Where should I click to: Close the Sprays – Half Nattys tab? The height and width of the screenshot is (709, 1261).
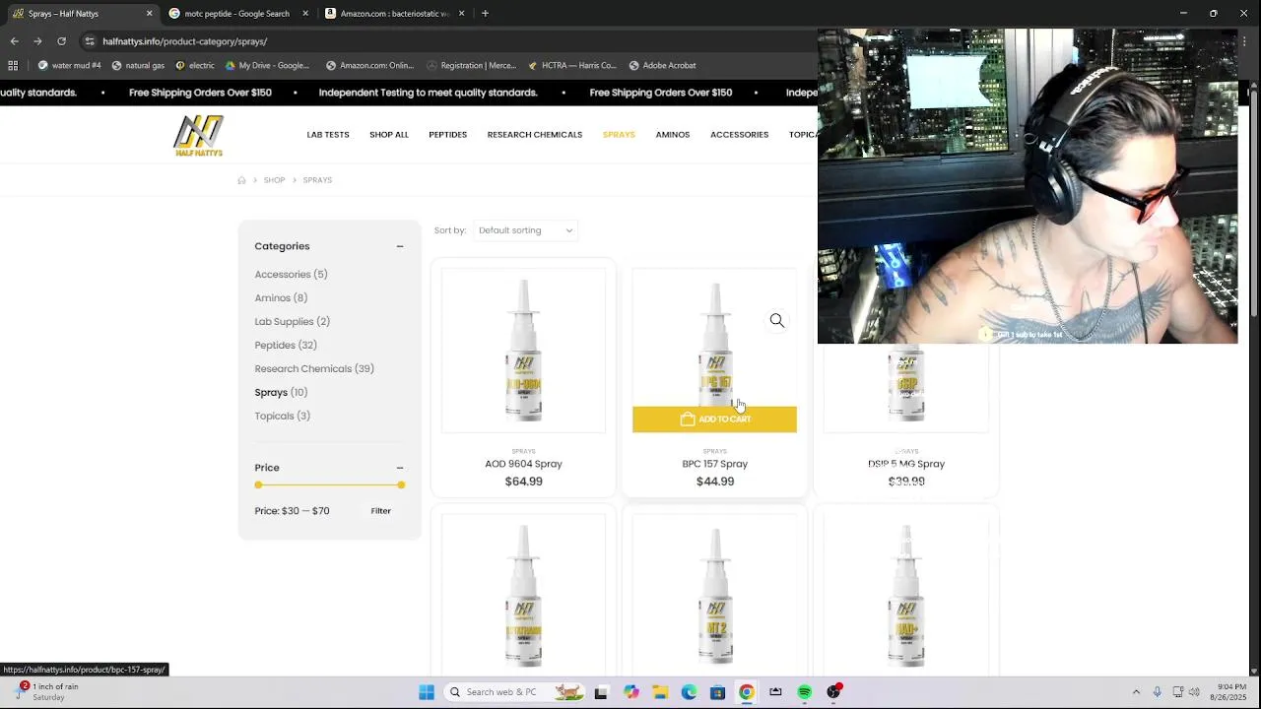pyautogui.click(x=150, y=14)
